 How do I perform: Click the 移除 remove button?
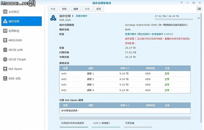(64, 9)
